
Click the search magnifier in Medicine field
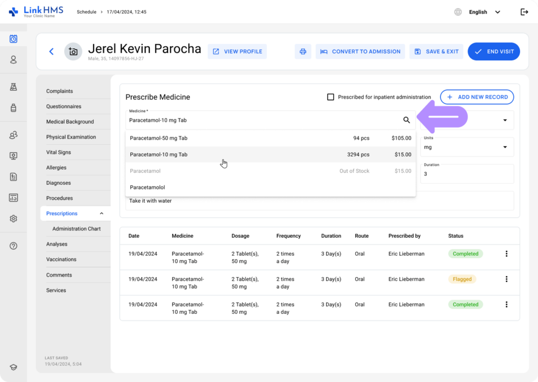406,120
